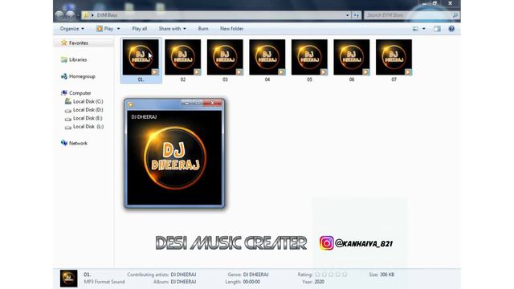The width and height of the screenshot is (514, 289).
Task: Open the Share with menu
Action: (x=173, y=29)
